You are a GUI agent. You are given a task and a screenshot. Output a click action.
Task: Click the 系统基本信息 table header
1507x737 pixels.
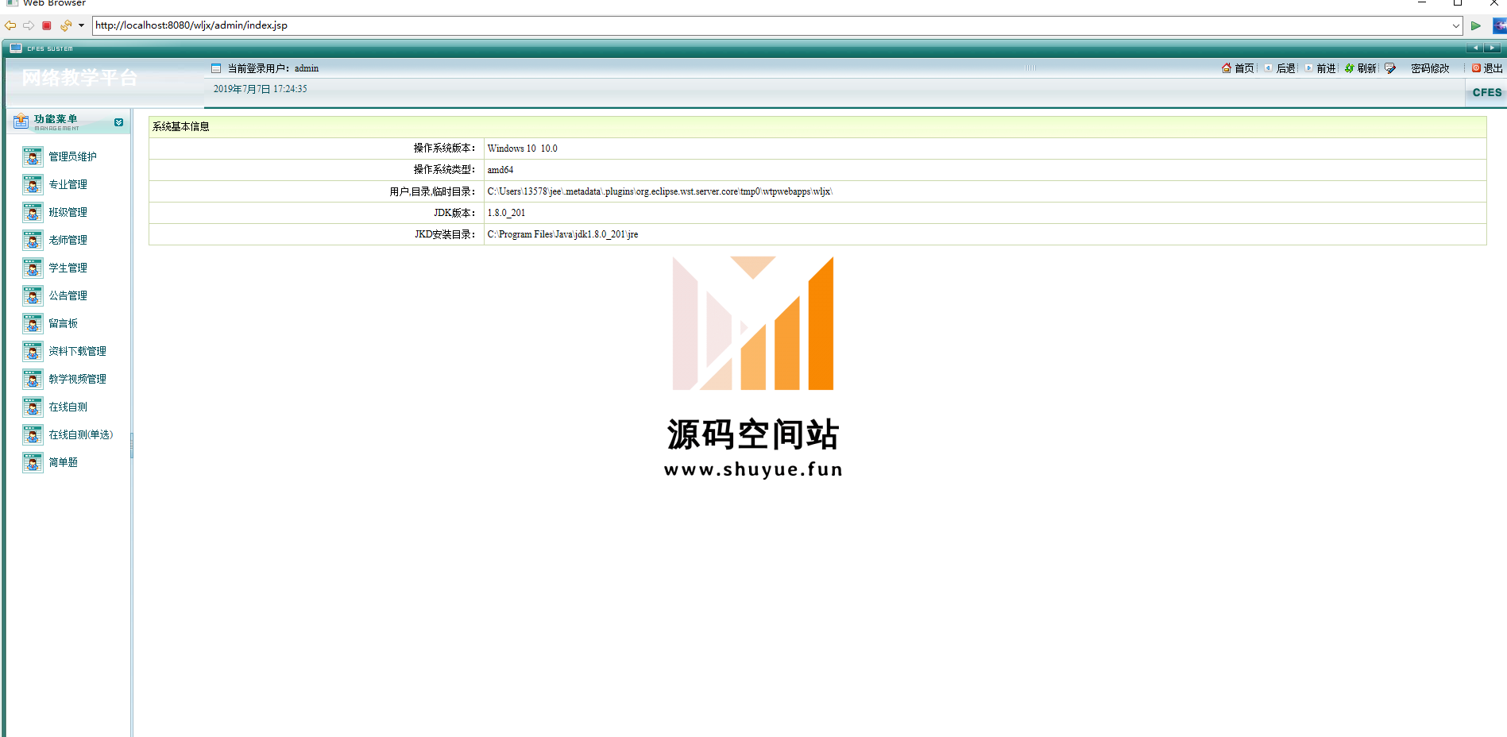[817, 127]
